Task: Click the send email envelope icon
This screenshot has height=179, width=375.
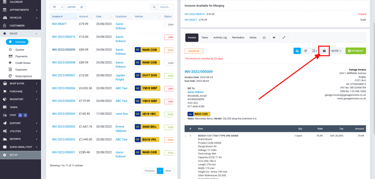Action: pyautogui.click(x=324, y=51)
